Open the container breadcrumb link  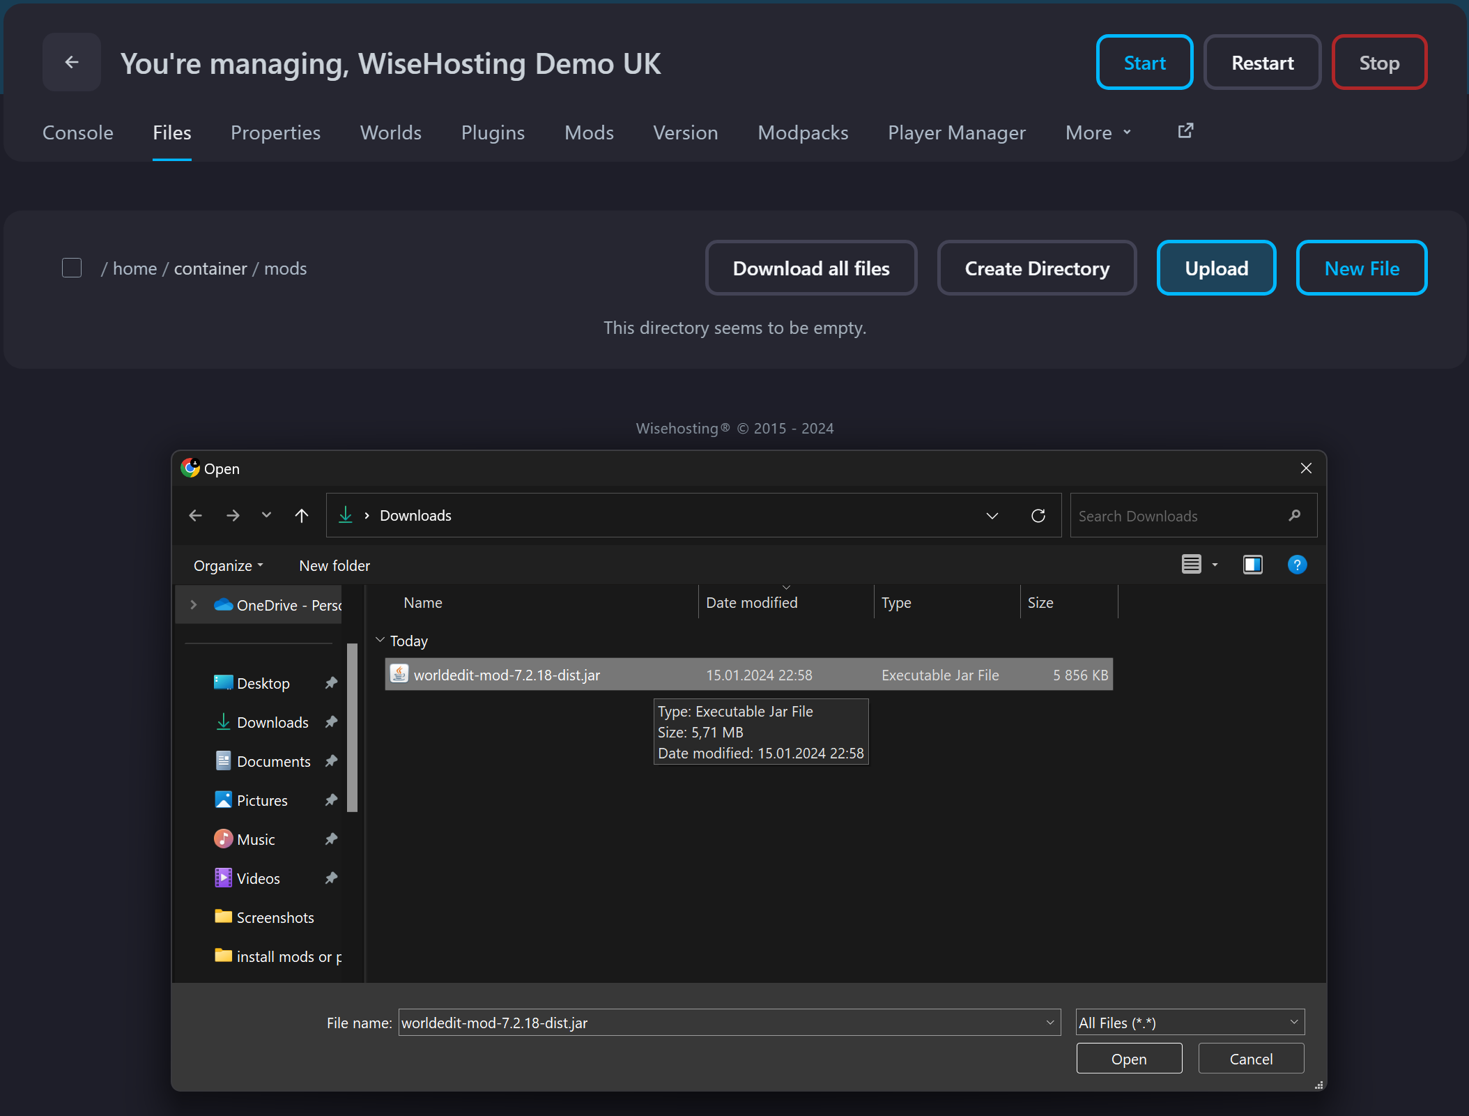210,268
